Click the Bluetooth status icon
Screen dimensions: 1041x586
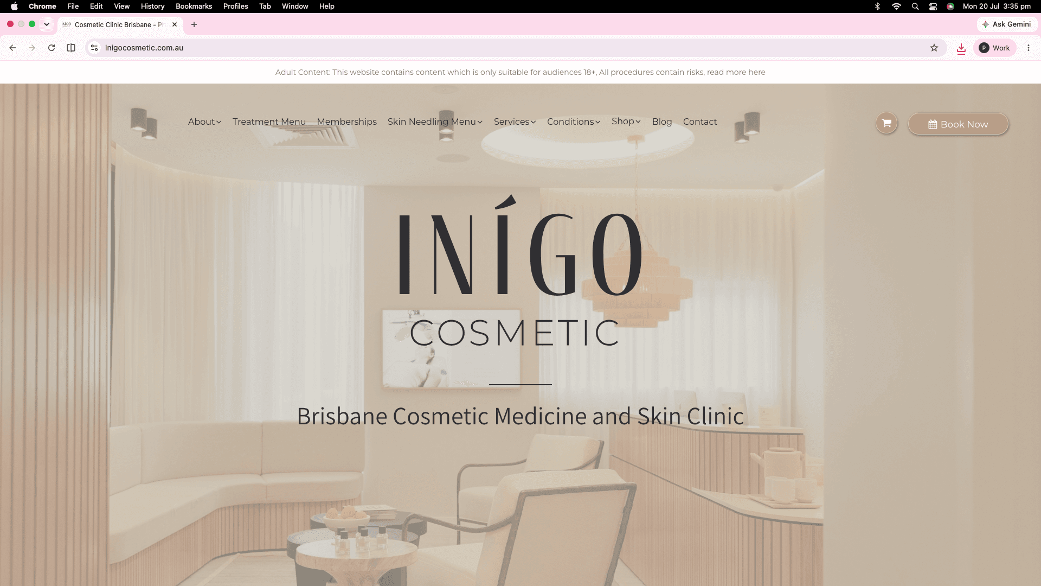click(877, 7)
